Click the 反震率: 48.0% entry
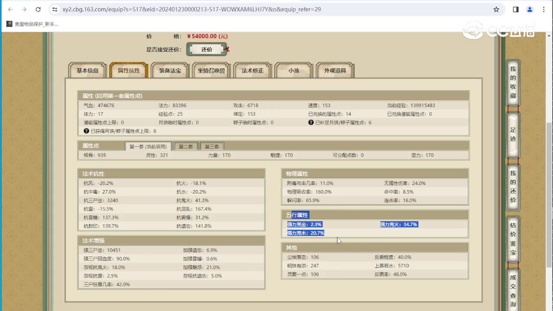 (391, 274)
